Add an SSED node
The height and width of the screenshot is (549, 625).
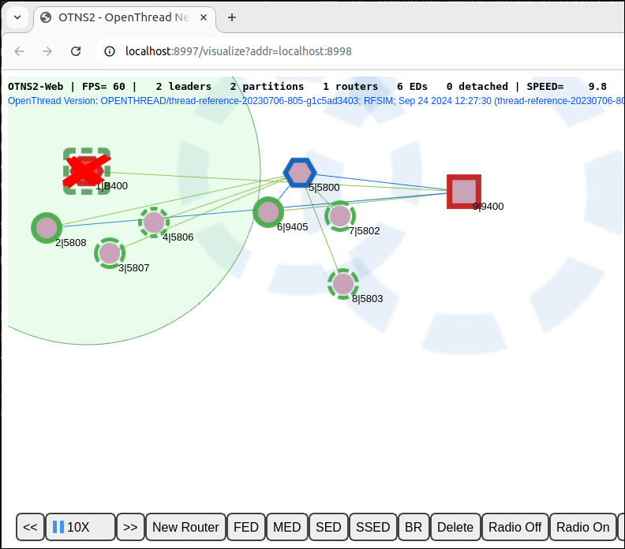tap(372, 527)
